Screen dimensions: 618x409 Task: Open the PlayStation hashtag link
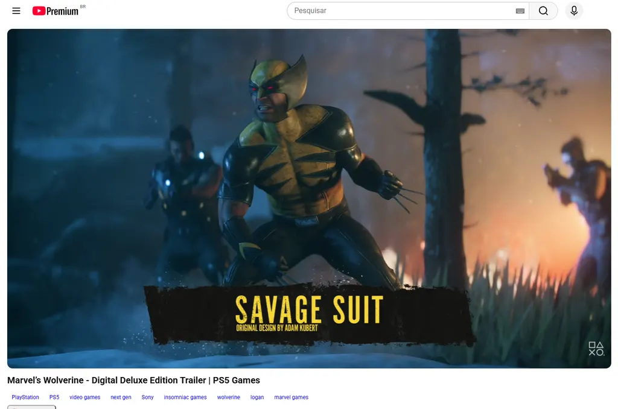[25, 397]
